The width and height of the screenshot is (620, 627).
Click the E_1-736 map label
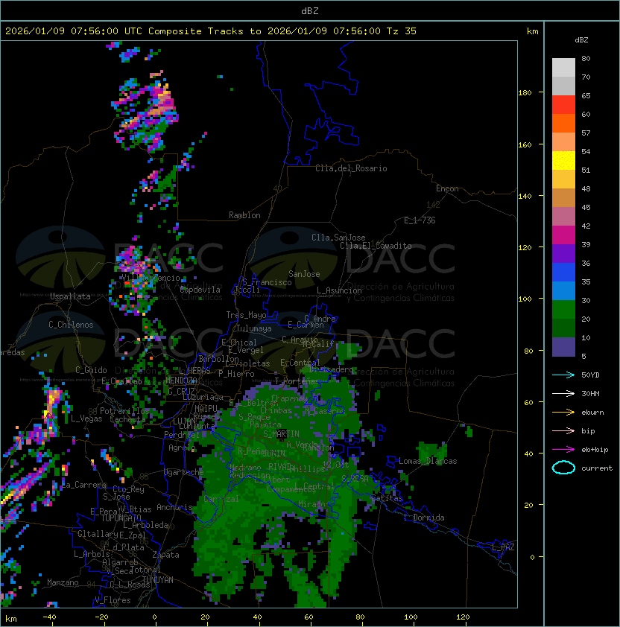420,220
